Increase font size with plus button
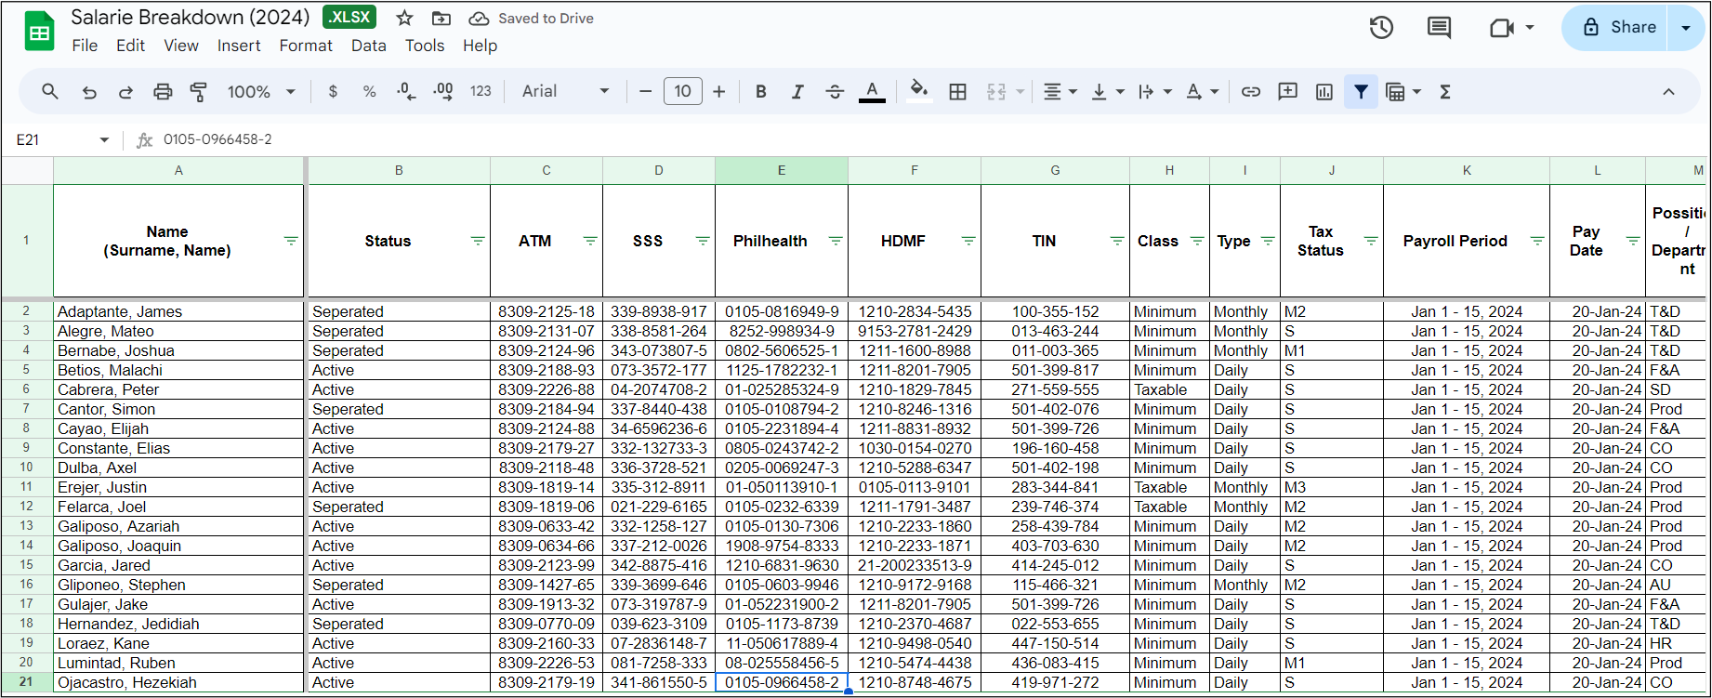This screenshot has width=1712, height=698. point(718,91)
